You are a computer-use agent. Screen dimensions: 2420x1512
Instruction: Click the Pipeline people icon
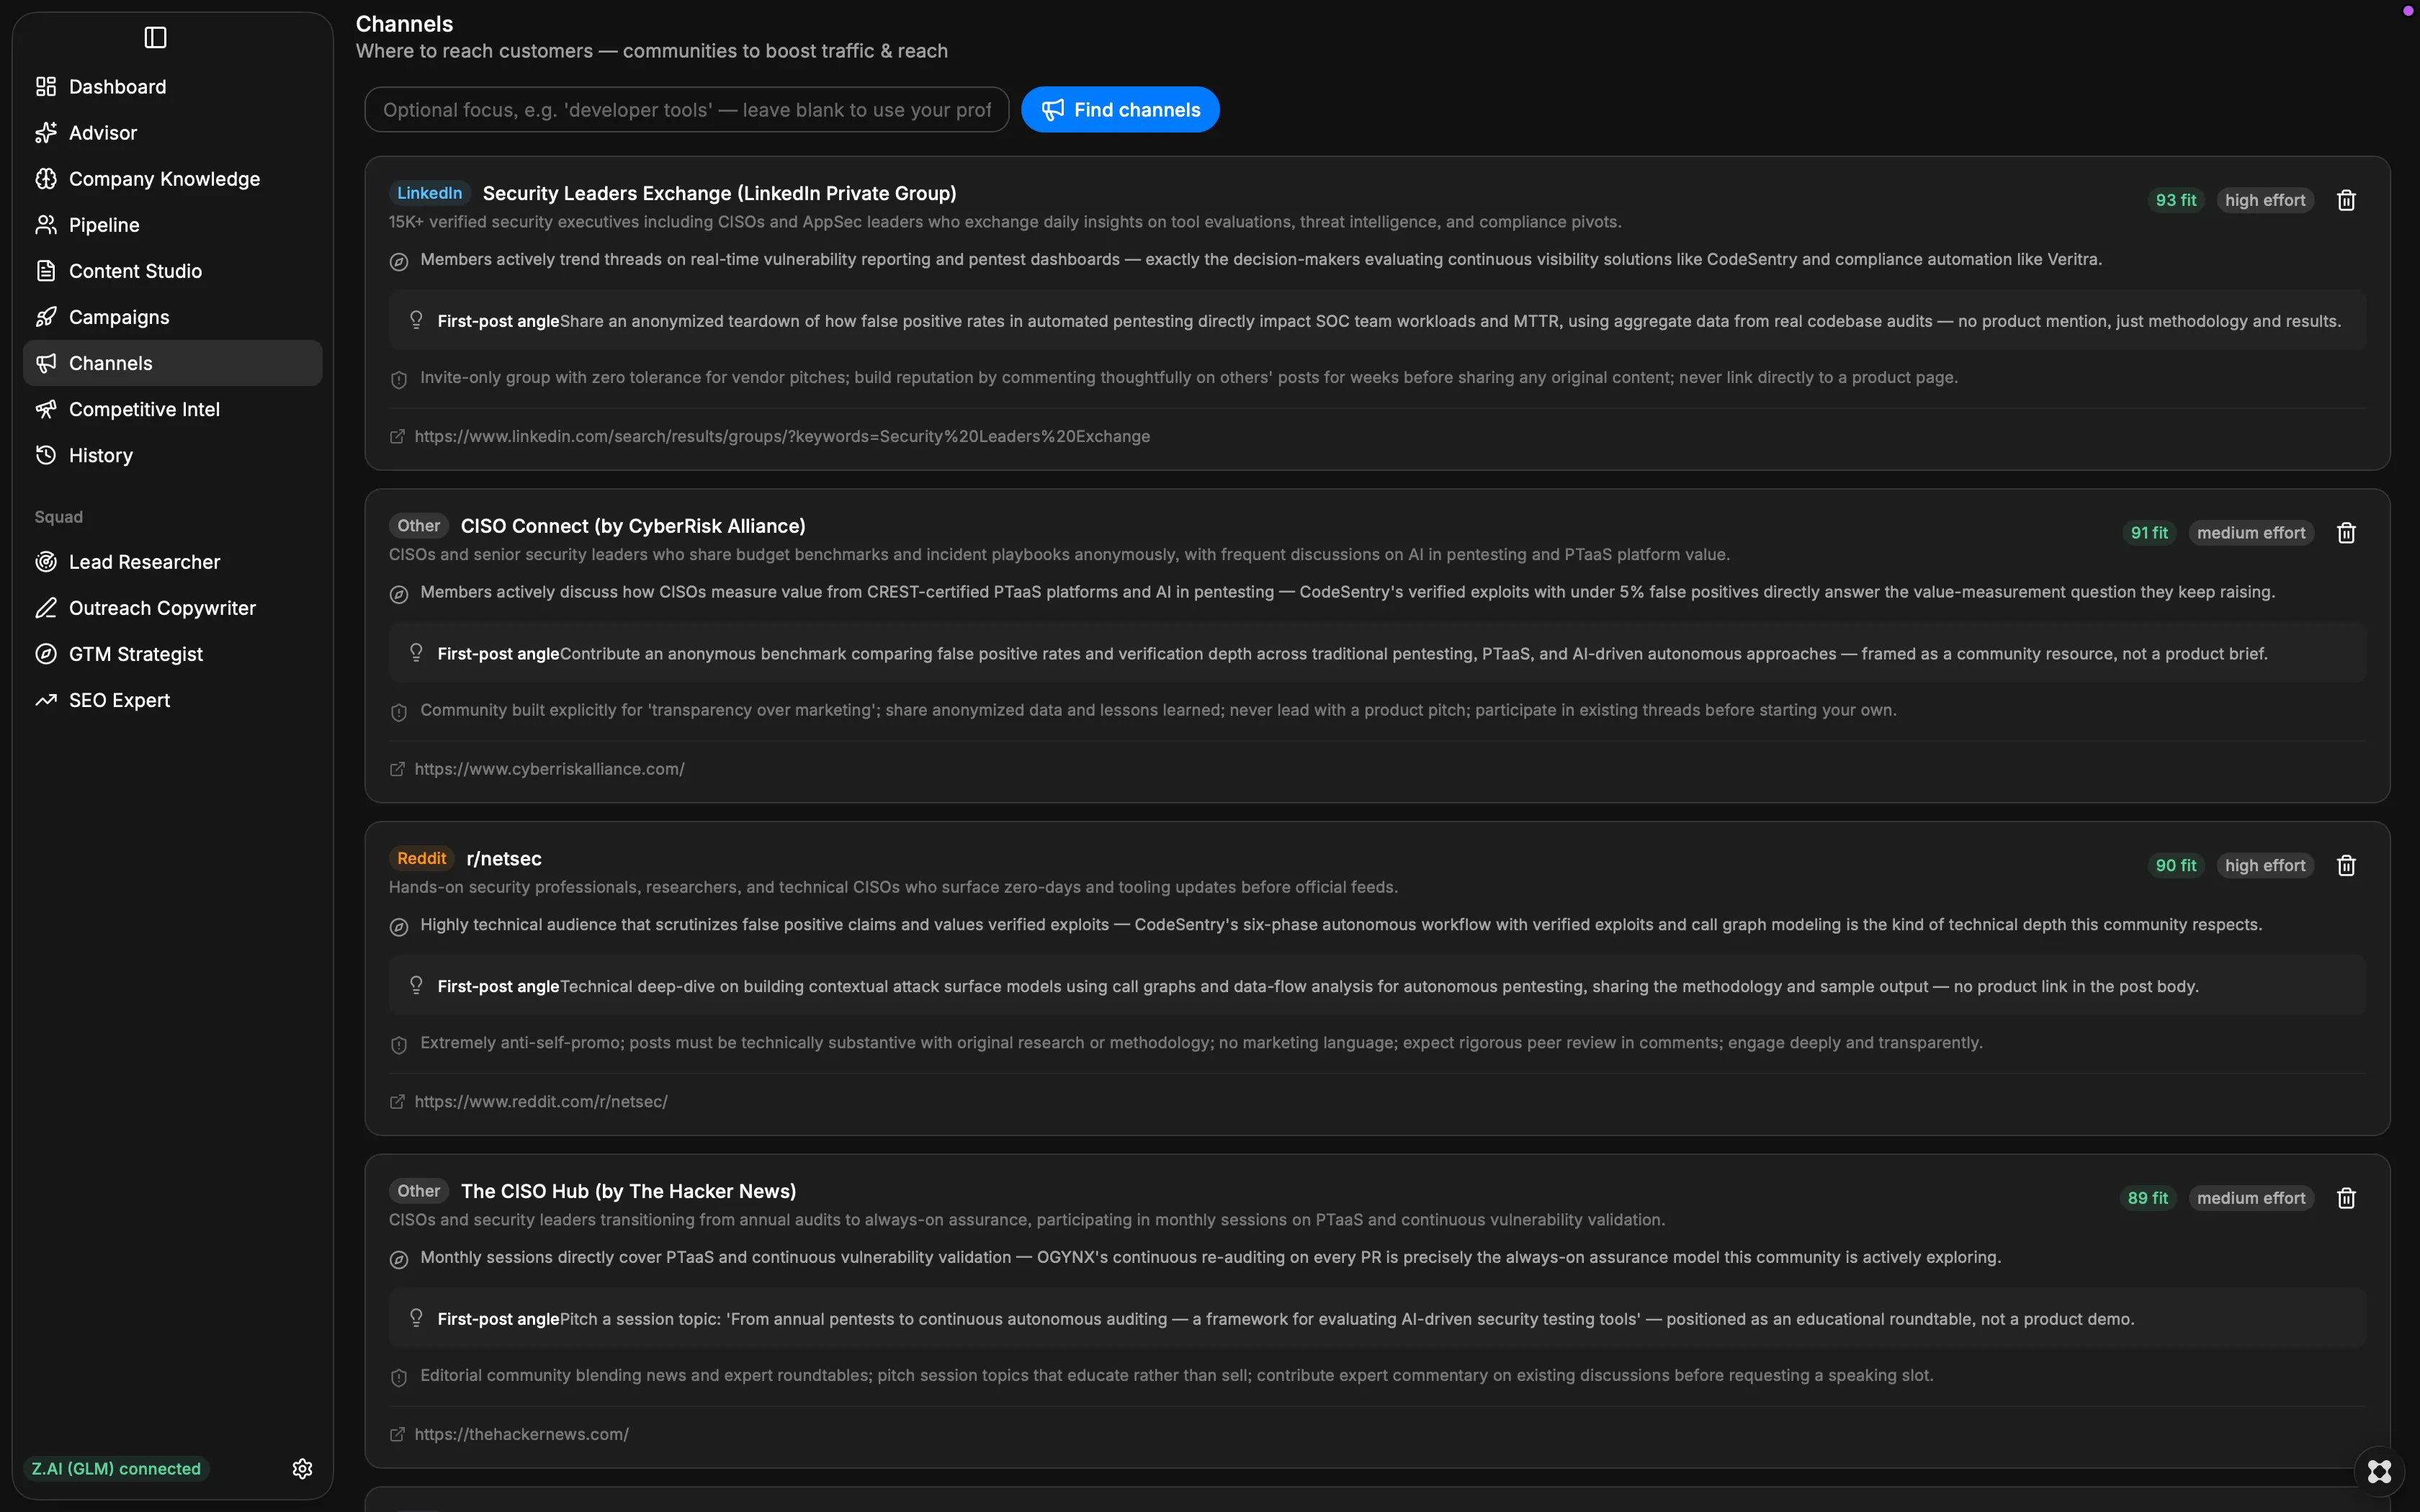46,225
